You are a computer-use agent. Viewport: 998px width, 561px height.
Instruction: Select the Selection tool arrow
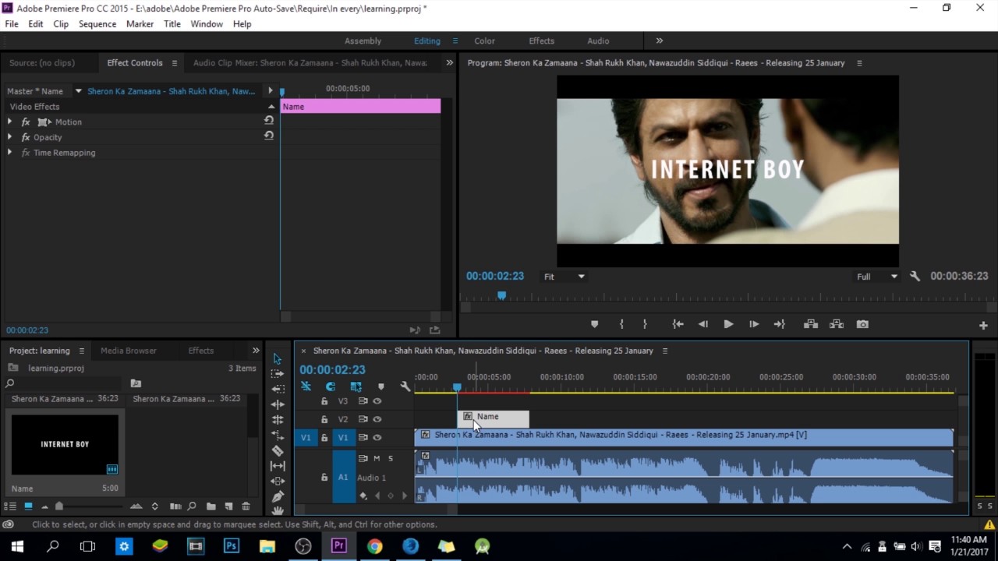tap(278, 359)
